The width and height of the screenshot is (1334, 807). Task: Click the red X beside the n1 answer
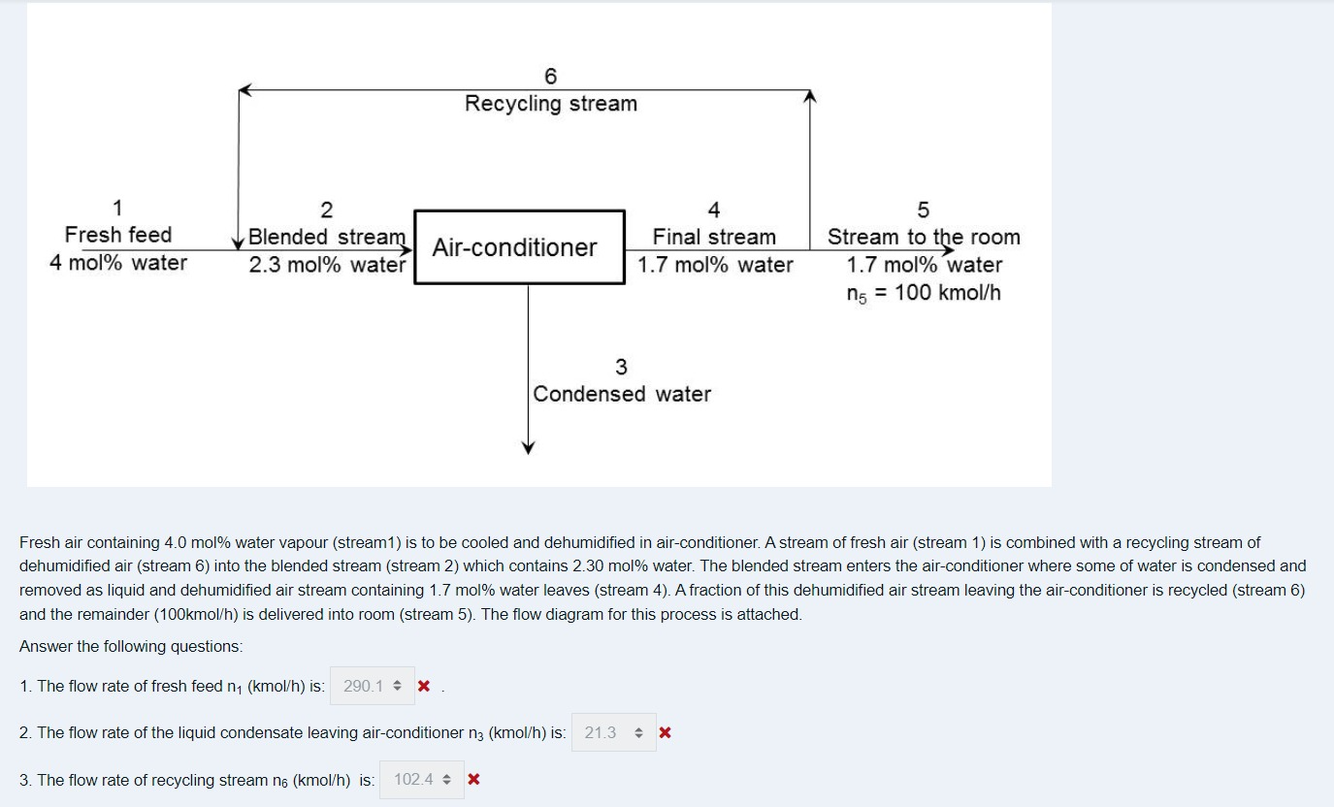coord(423,686)
